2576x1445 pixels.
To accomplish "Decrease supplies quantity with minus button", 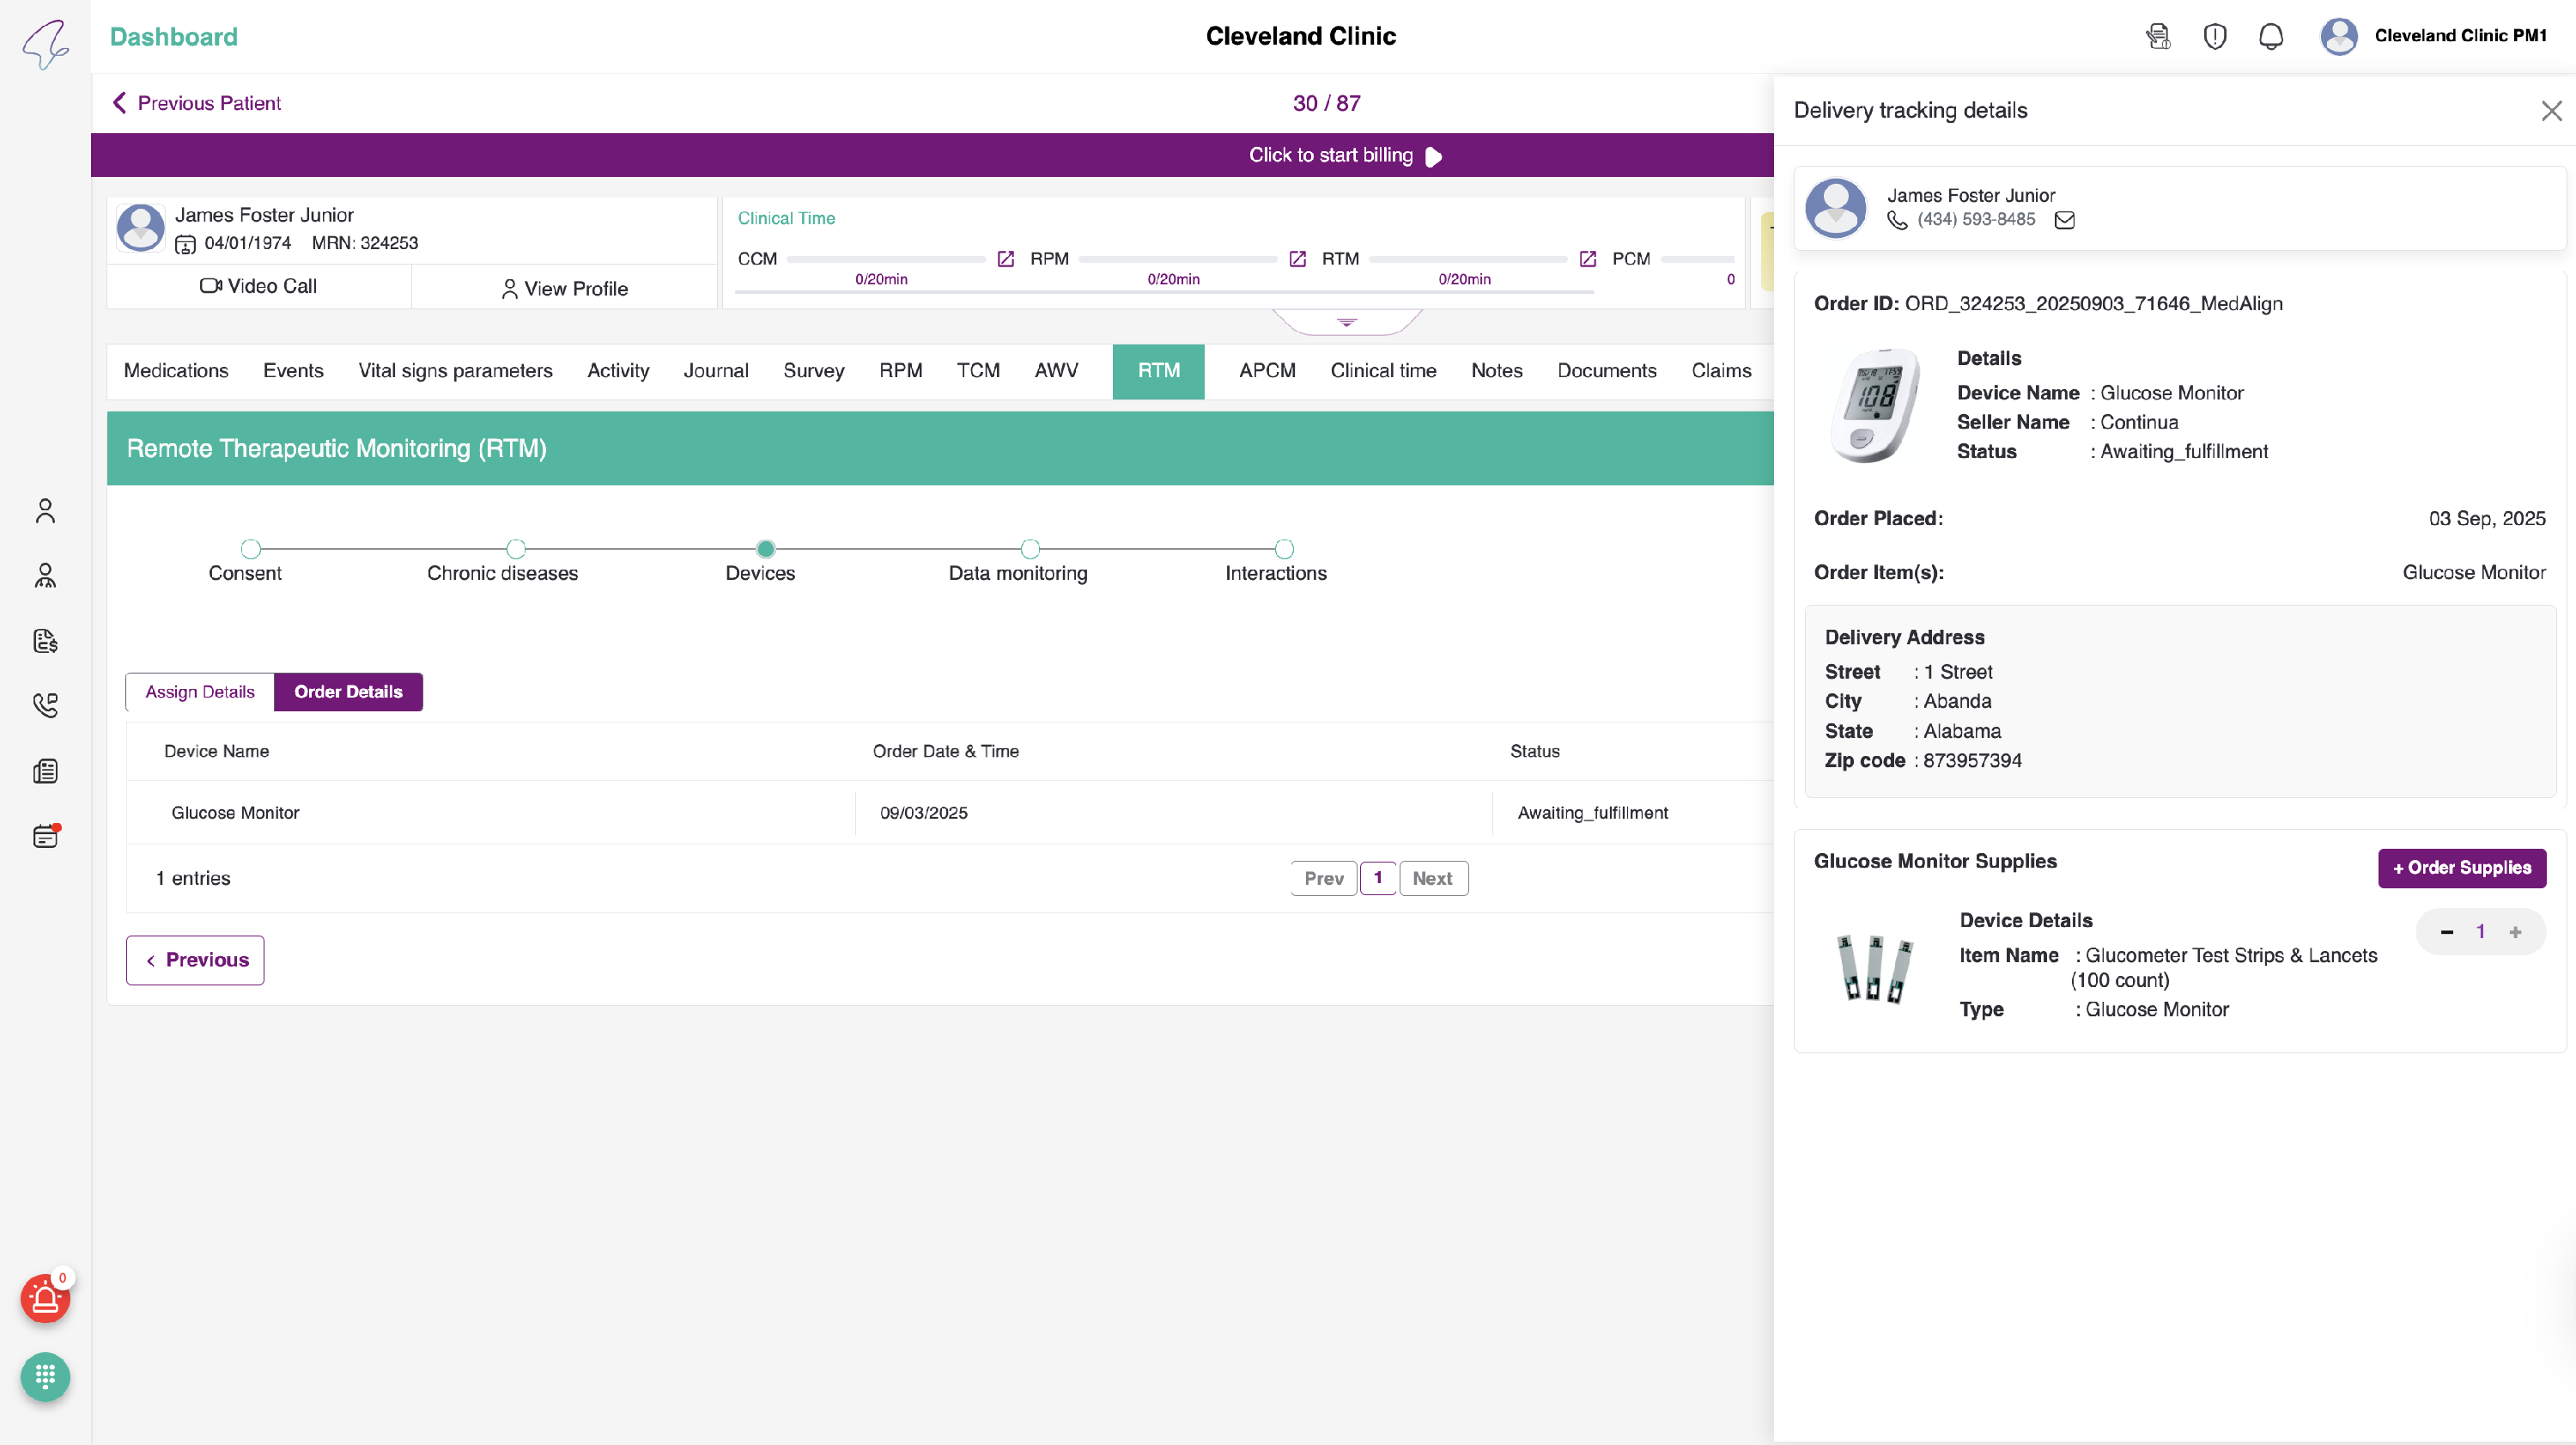I will click(2446, 931).
